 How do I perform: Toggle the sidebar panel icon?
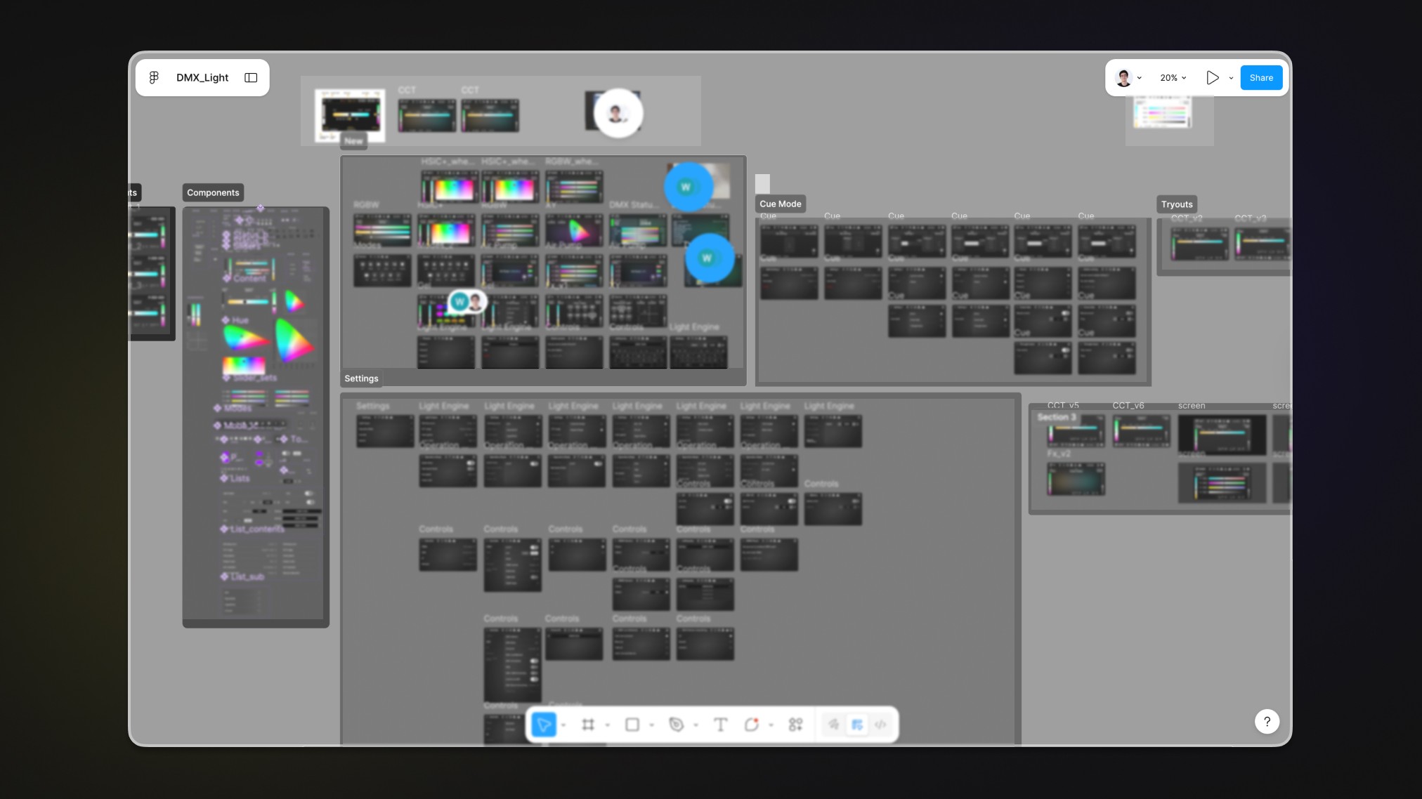click(x=251, y=77)
